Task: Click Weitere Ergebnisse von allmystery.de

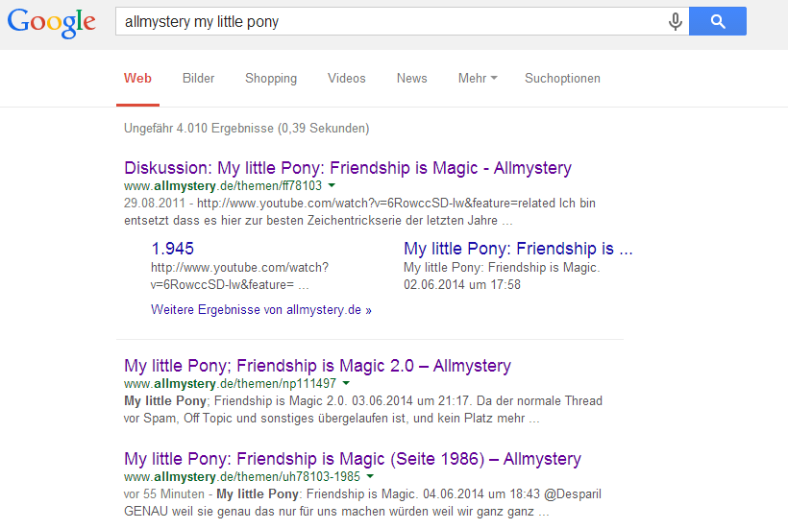Action: (260, 310)
